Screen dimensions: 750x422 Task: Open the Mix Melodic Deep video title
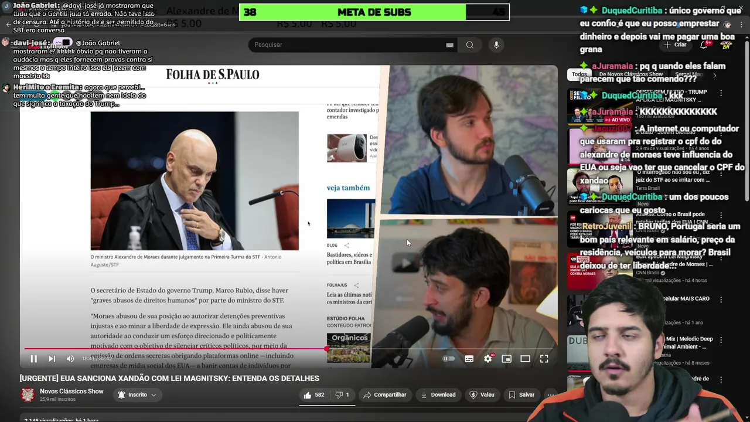[689, 342]
